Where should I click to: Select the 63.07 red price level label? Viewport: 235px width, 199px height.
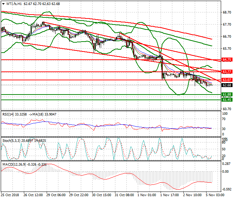point(227,80)
